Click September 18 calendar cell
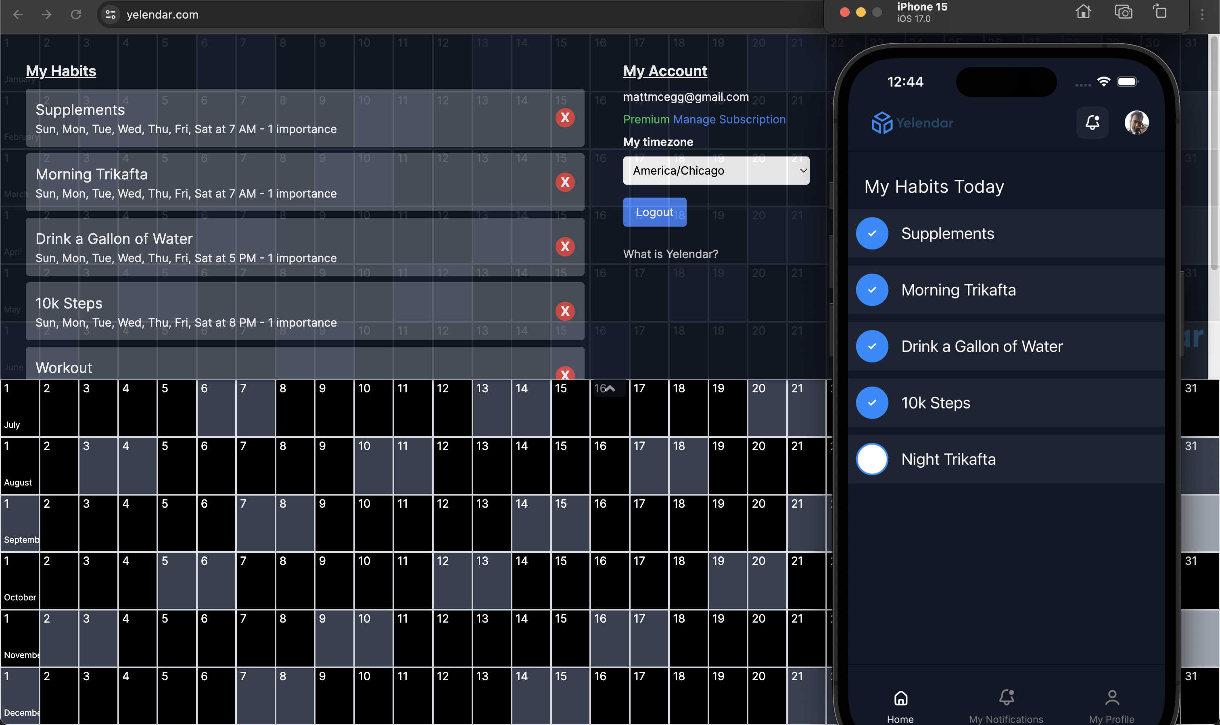Image resolution: width=1220 pixels, height=725 pixels. click(x=688, y=523)
